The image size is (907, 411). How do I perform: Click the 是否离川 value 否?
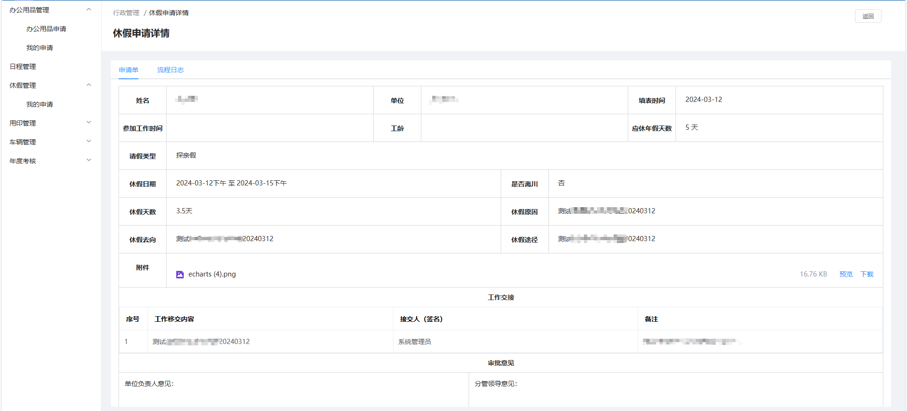click(561, 183)
